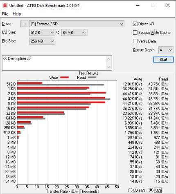
Task: Open the 256 MB file size dropdown
Action: [x=42, y=41]
